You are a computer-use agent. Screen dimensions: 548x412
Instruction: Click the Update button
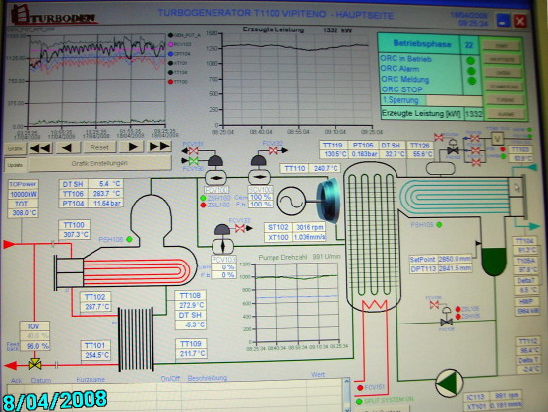tap(15, 165)
